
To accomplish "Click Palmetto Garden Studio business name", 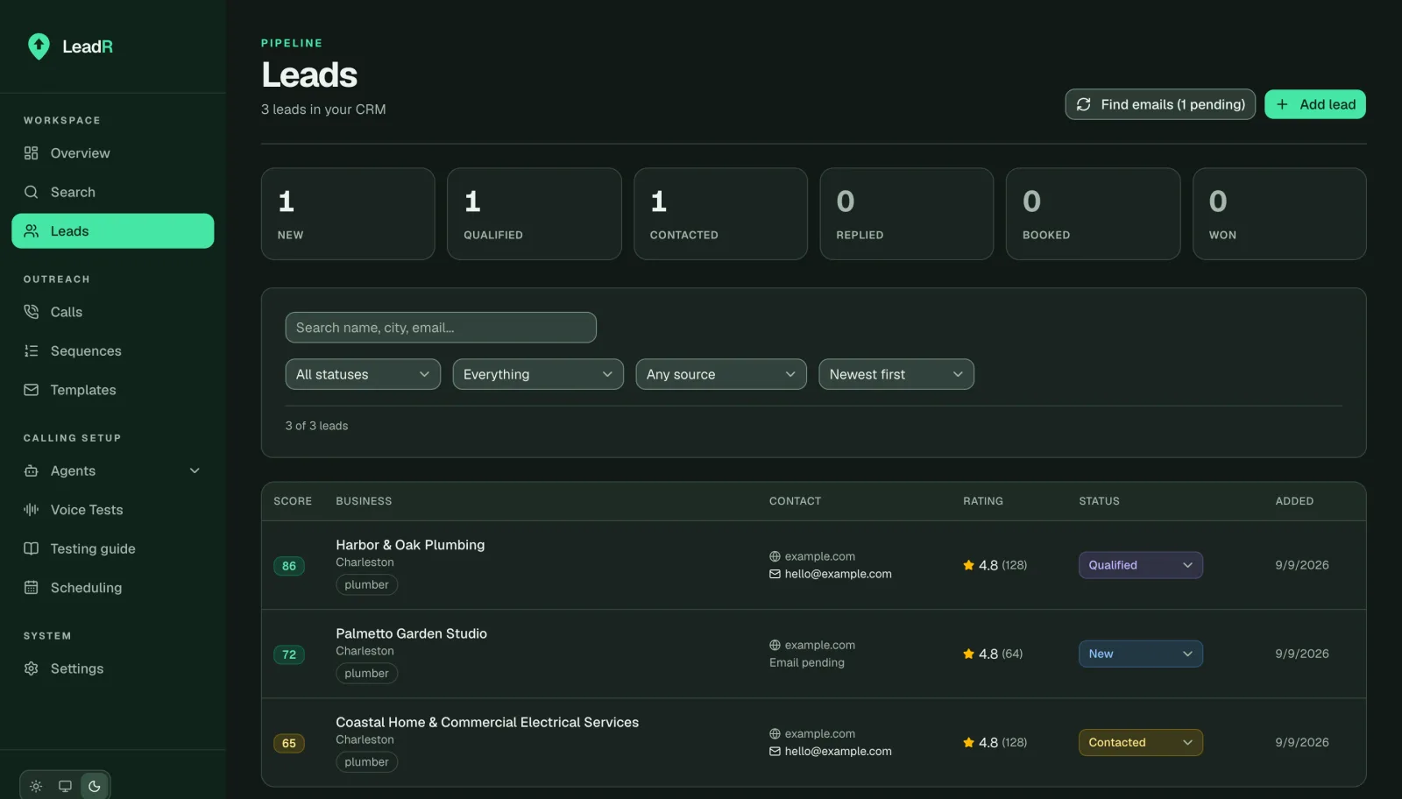I will pos(411,633).
